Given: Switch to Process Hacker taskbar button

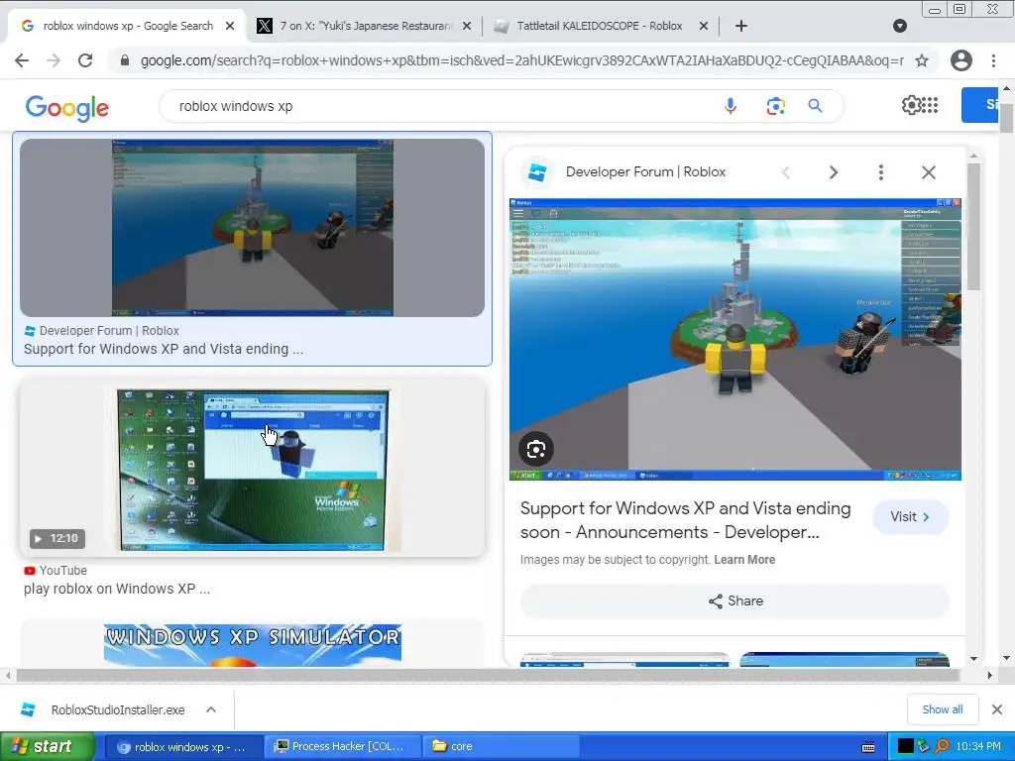Looking at the screenshot, I should point(343,747).
